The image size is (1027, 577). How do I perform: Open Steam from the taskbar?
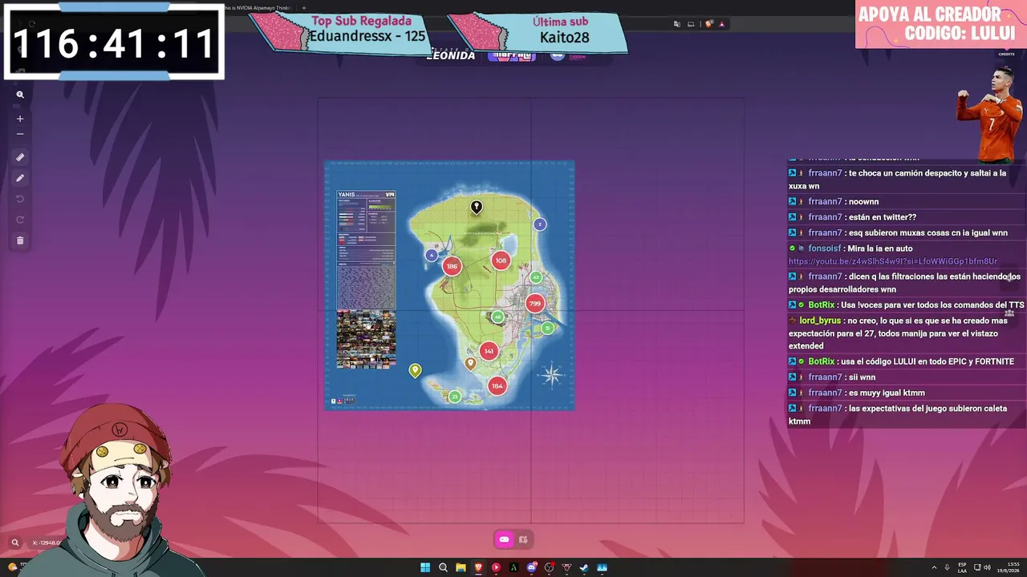pos(584,567)
